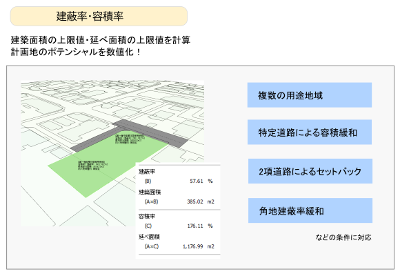Click the 3D map view thumbnail
This screenshot has height=276, width=400.
(x=112, y=153)
